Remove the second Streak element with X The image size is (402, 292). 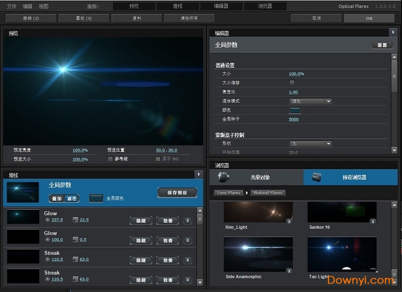pyautogui.click(x=187, y=279)
